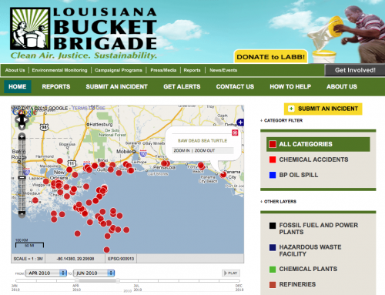Open the How to Help tab

[290, 87]
